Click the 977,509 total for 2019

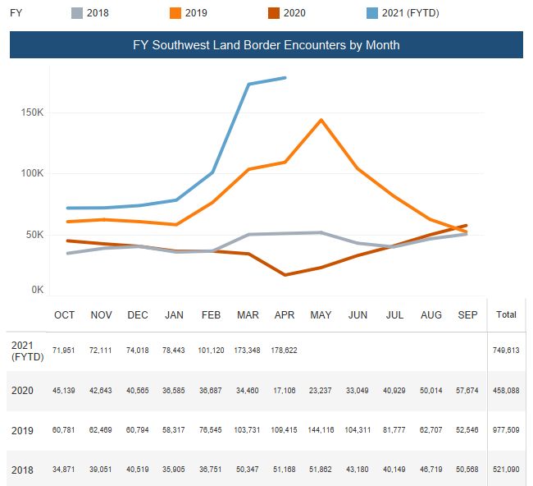tap(506, 429)
